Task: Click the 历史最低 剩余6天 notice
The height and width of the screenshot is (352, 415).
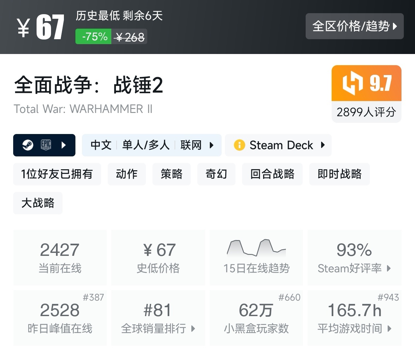Action: [x=119, y=15]
